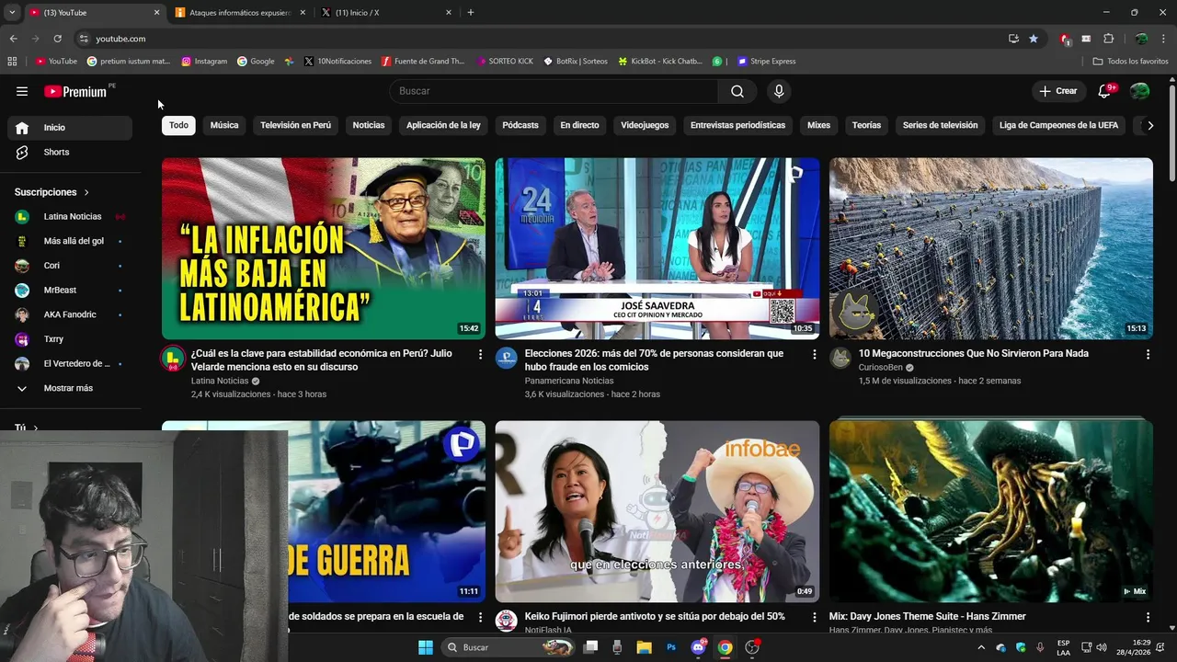The image size is (1177, 662).
Task: Open options menu for Davy Jones mix
Action: click(1148, 617)
